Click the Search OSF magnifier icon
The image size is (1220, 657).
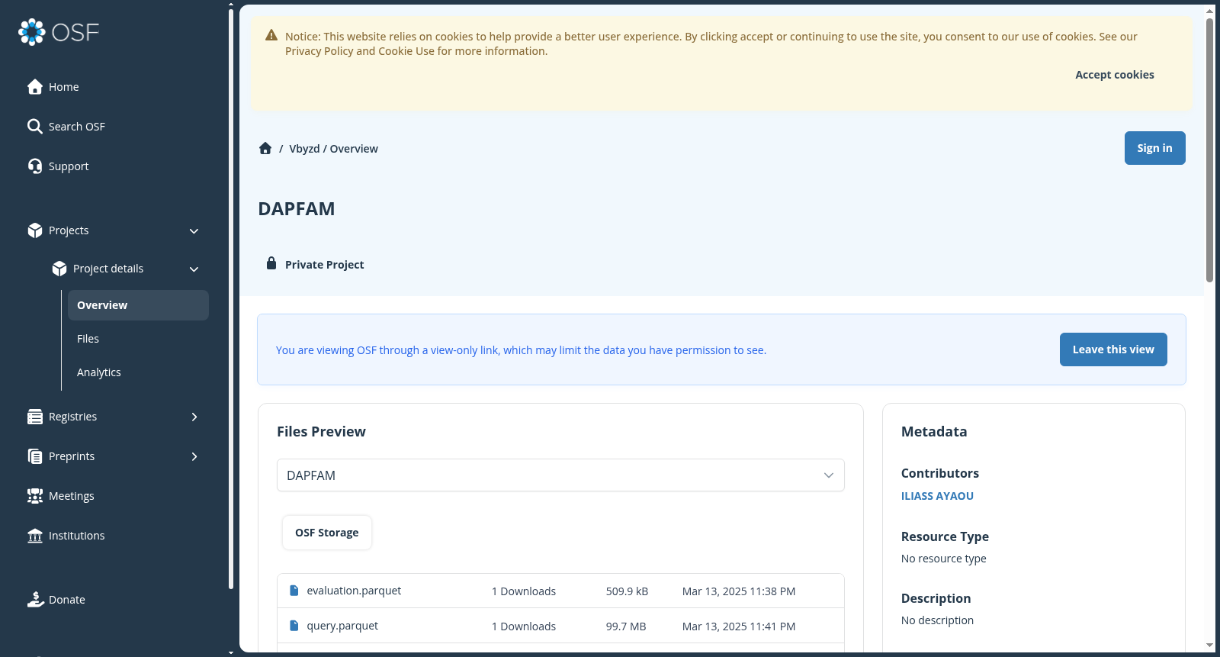(x=35, y=127)
